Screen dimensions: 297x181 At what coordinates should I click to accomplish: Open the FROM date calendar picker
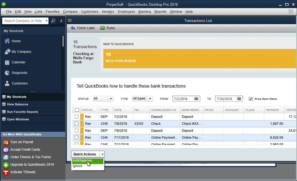pyautogui.click(x=196, y=99)
